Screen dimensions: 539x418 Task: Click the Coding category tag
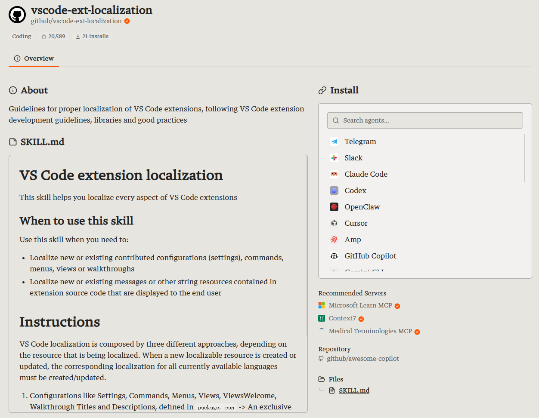[22, 37]
